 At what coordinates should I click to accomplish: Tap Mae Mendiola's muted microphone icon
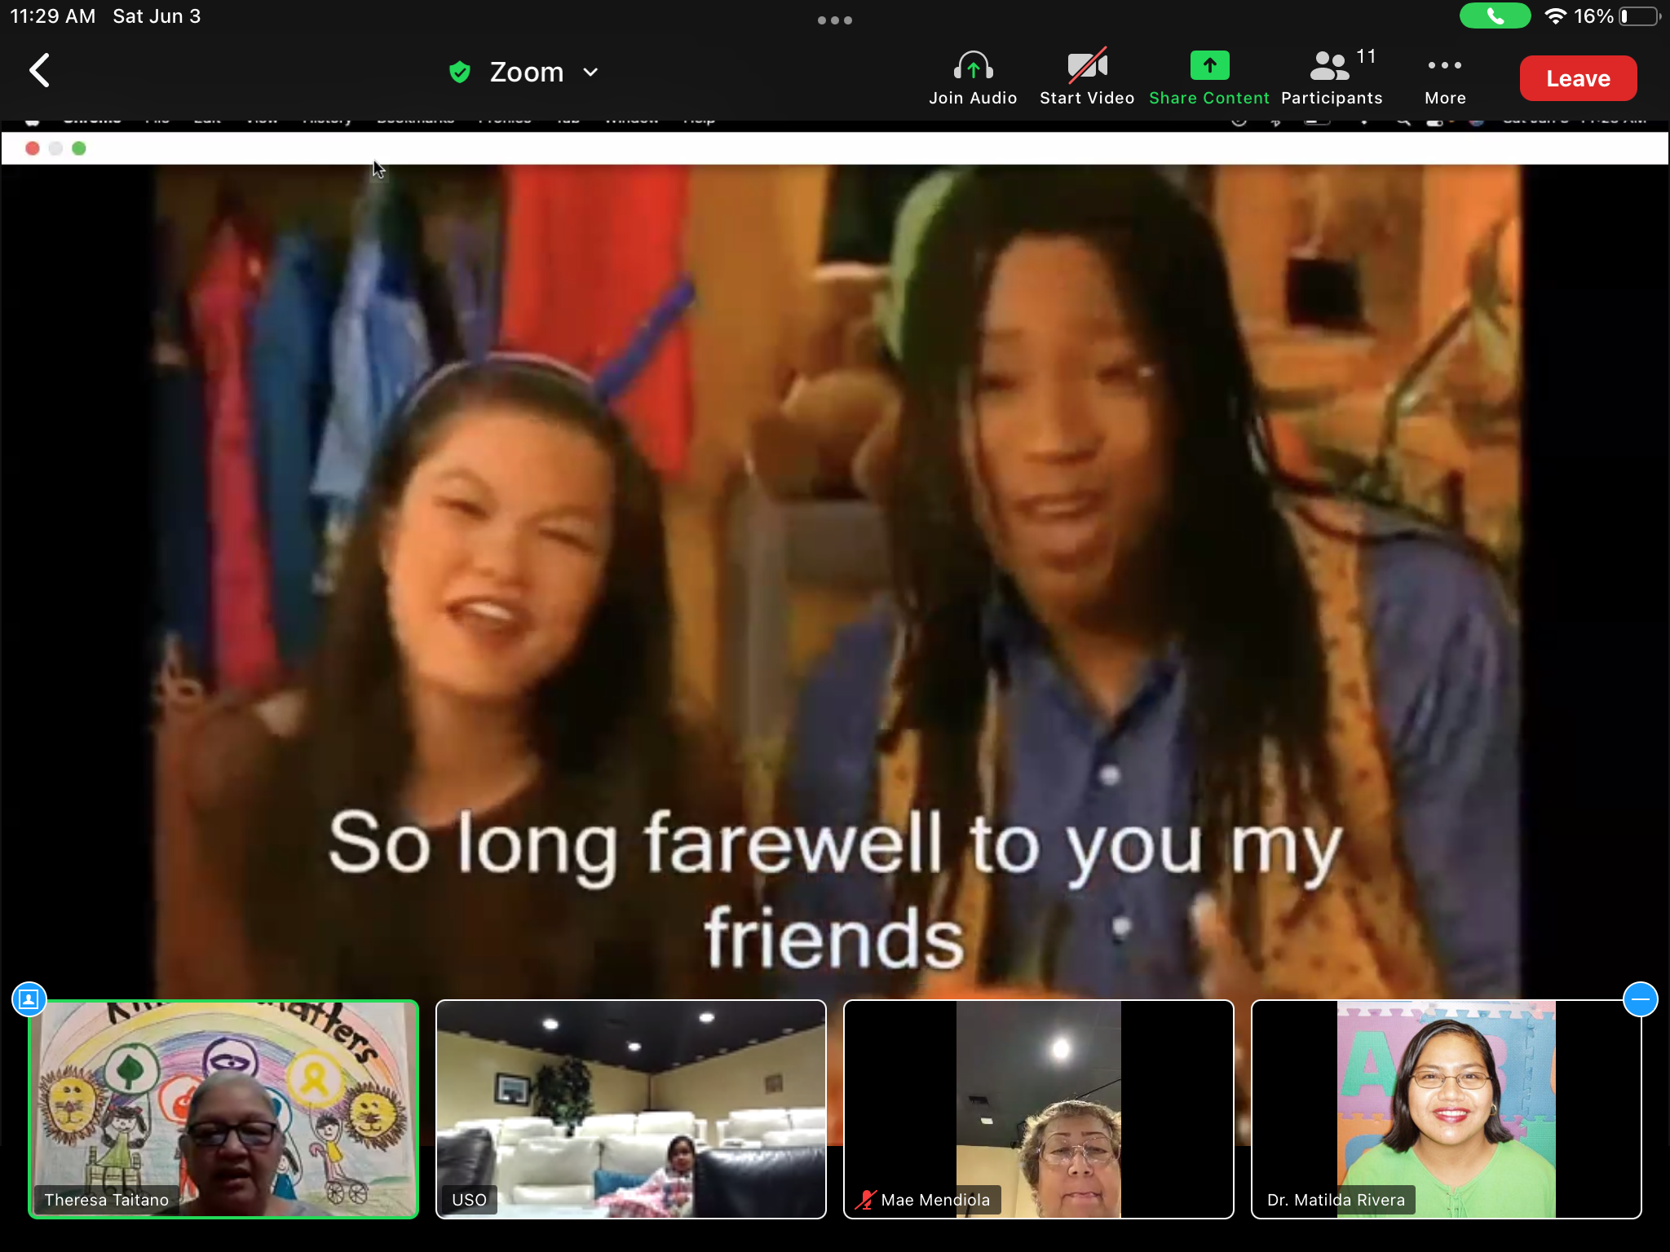point(865,1200)
